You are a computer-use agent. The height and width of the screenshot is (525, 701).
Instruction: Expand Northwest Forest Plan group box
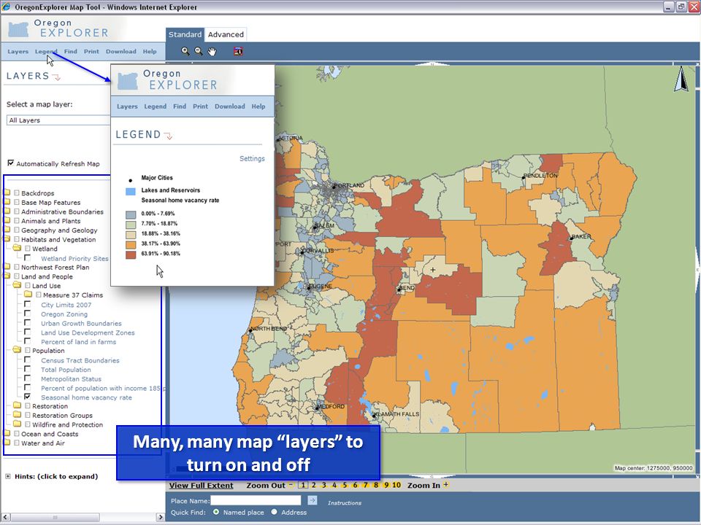[17, 267]
